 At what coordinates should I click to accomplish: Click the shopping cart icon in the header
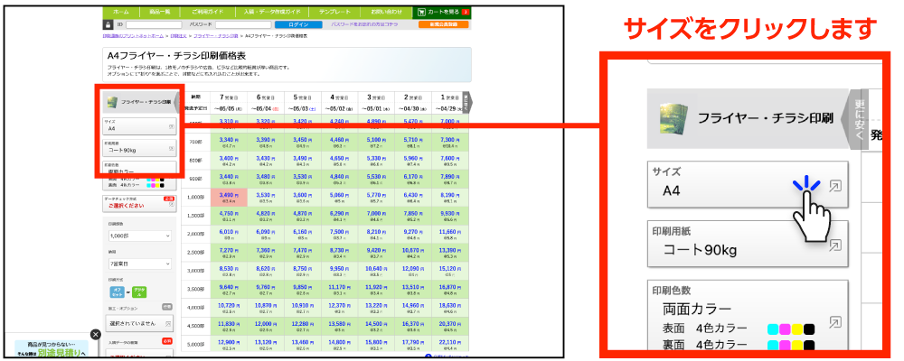coord(422,12)
